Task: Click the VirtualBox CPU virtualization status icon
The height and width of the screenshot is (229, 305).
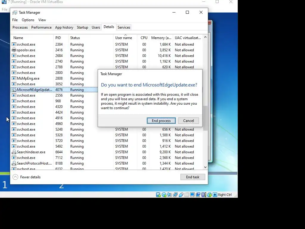Action: click(x=203, y=195)
